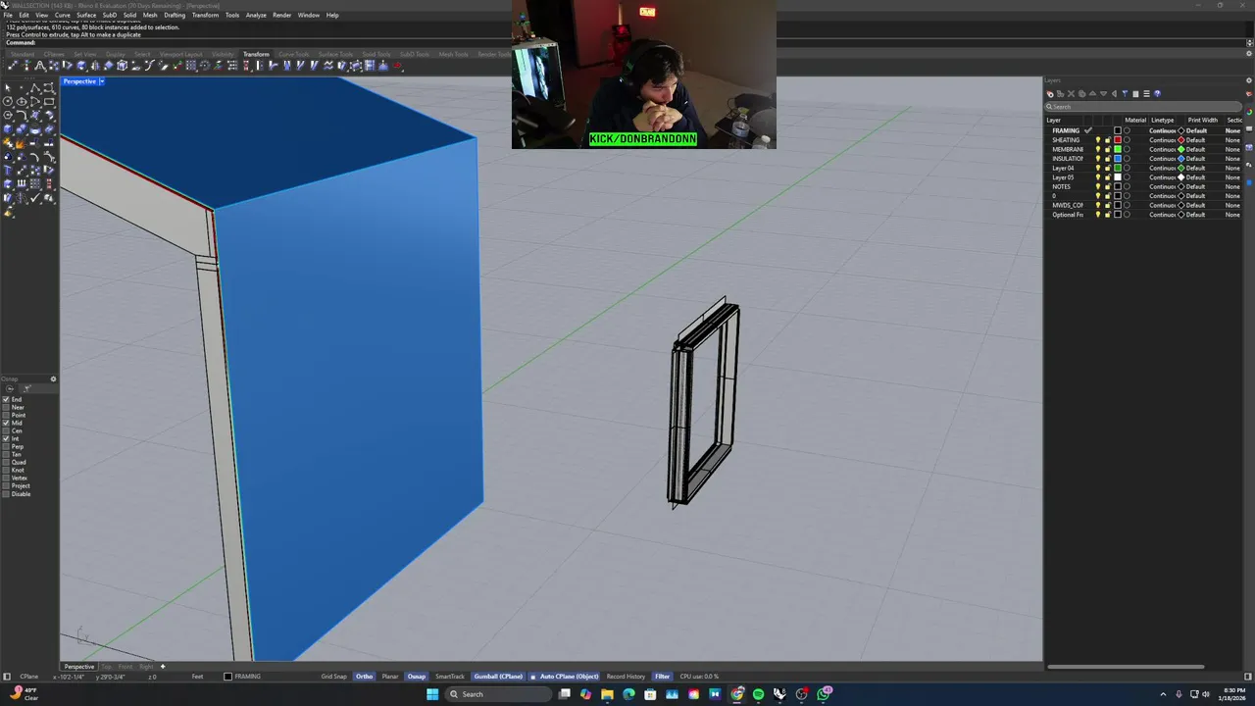This screenshot has width=1255, height=706.
Task: Toggle the End osnap checkbox
Action: [x=6, y=400]
